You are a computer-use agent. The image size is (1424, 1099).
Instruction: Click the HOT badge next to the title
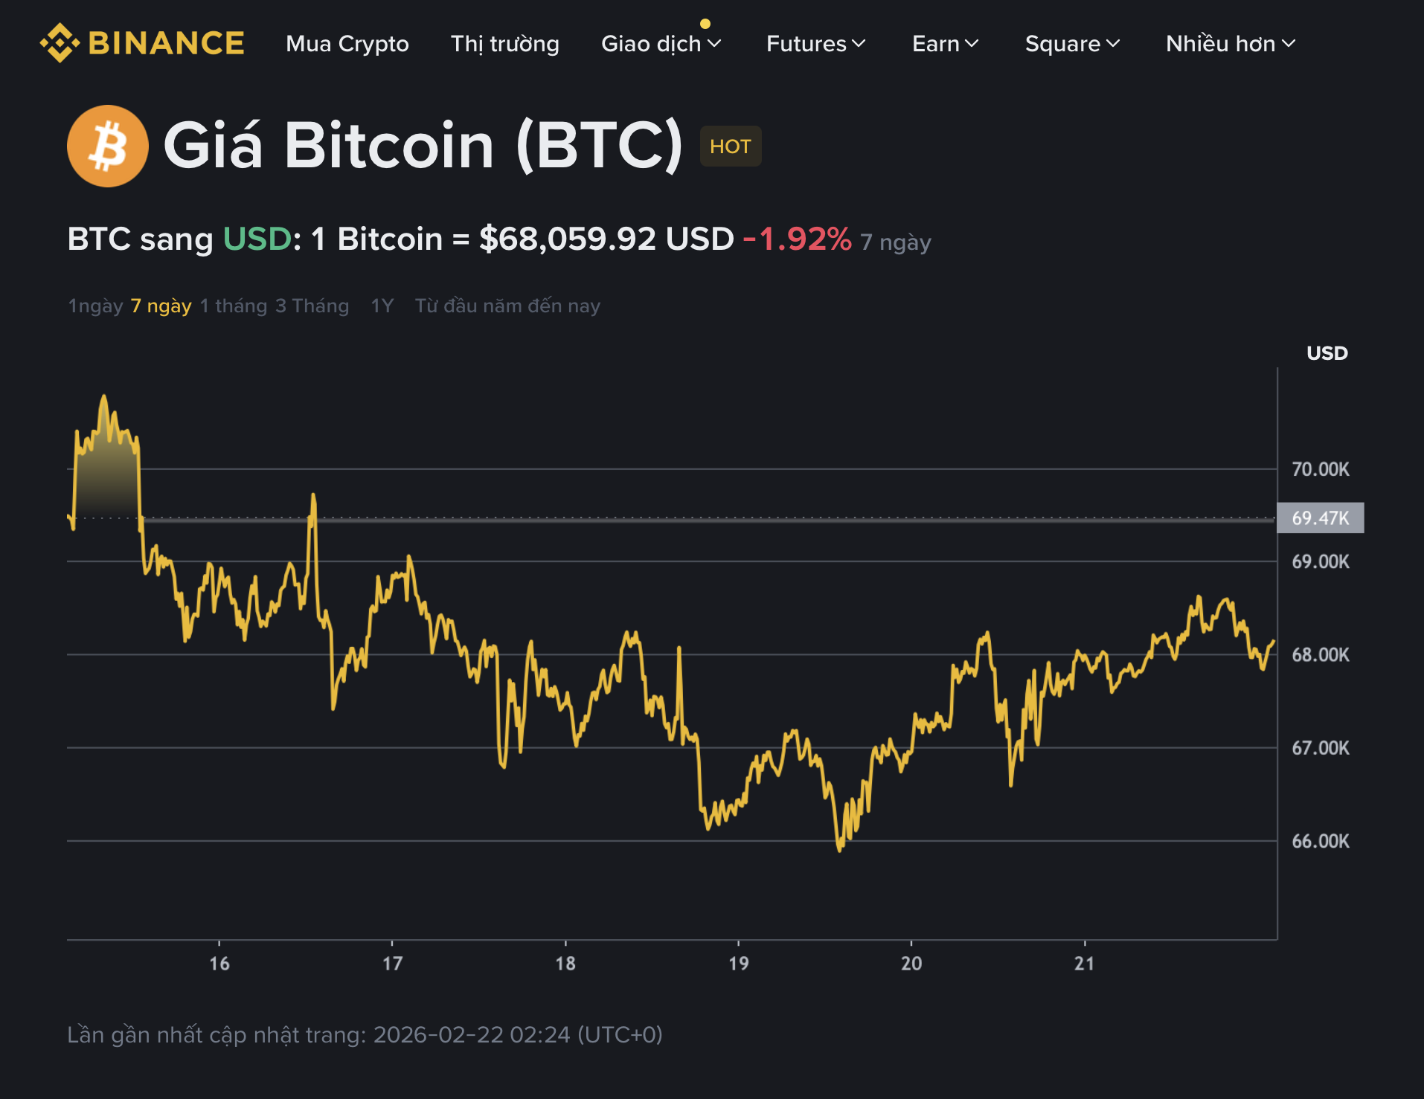730,146
